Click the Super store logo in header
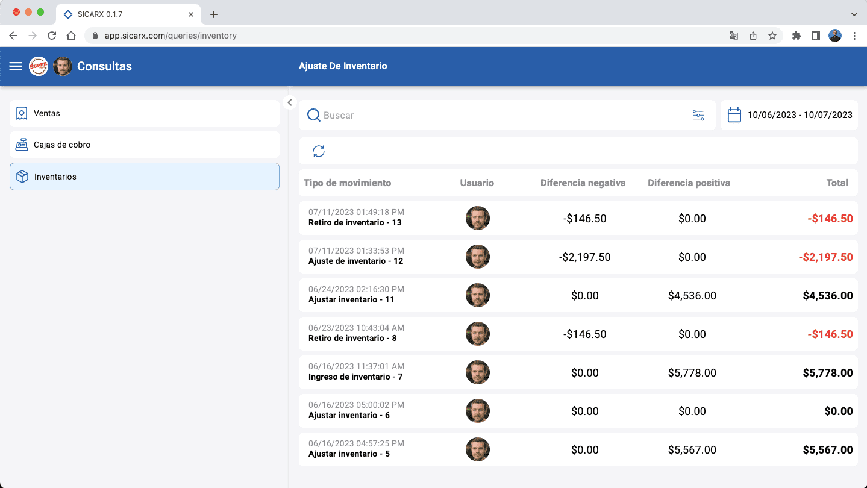Screen dimensions: 867x488 coord(39,66)
